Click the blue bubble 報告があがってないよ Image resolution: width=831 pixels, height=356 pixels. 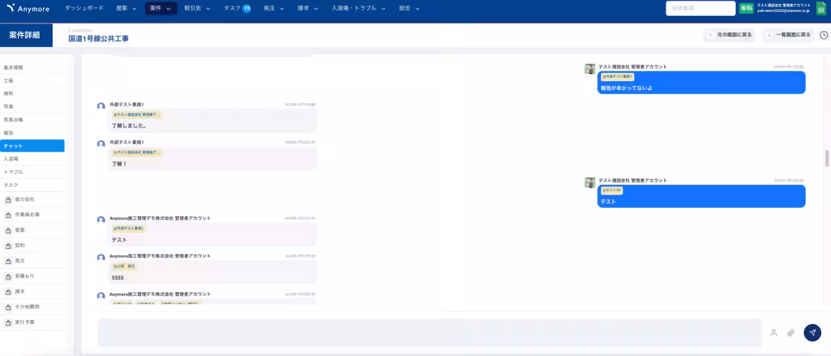point(702,83)
